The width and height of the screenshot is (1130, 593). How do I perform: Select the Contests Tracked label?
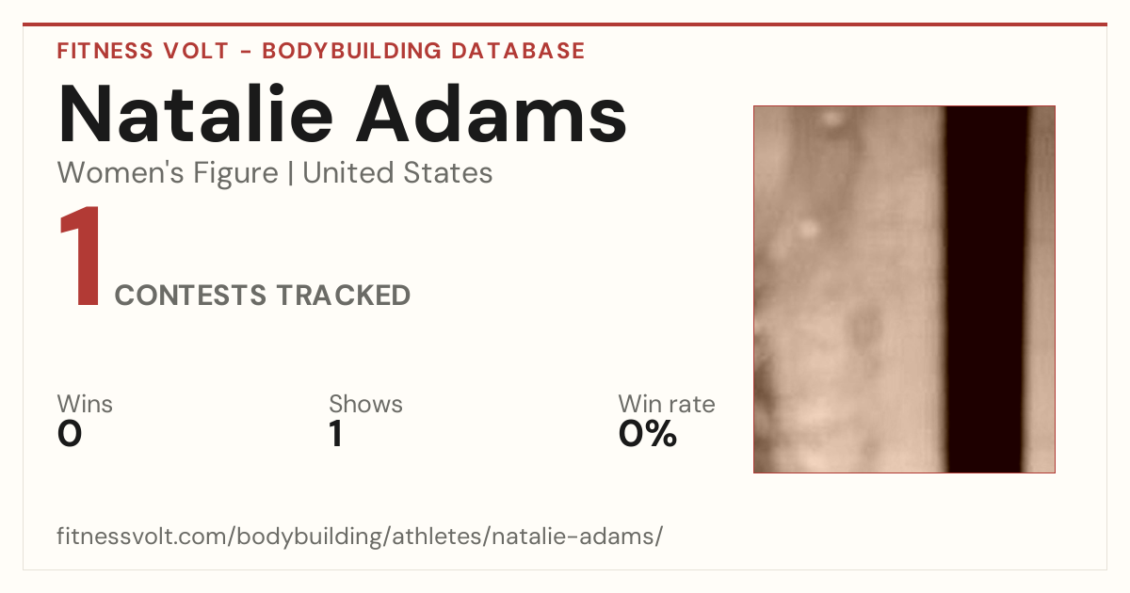tap(263, 296)
